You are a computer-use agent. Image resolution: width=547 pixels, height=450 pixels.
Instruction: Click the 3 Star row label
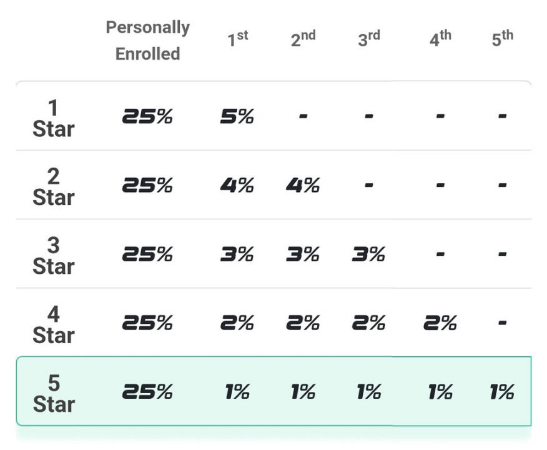53,256
